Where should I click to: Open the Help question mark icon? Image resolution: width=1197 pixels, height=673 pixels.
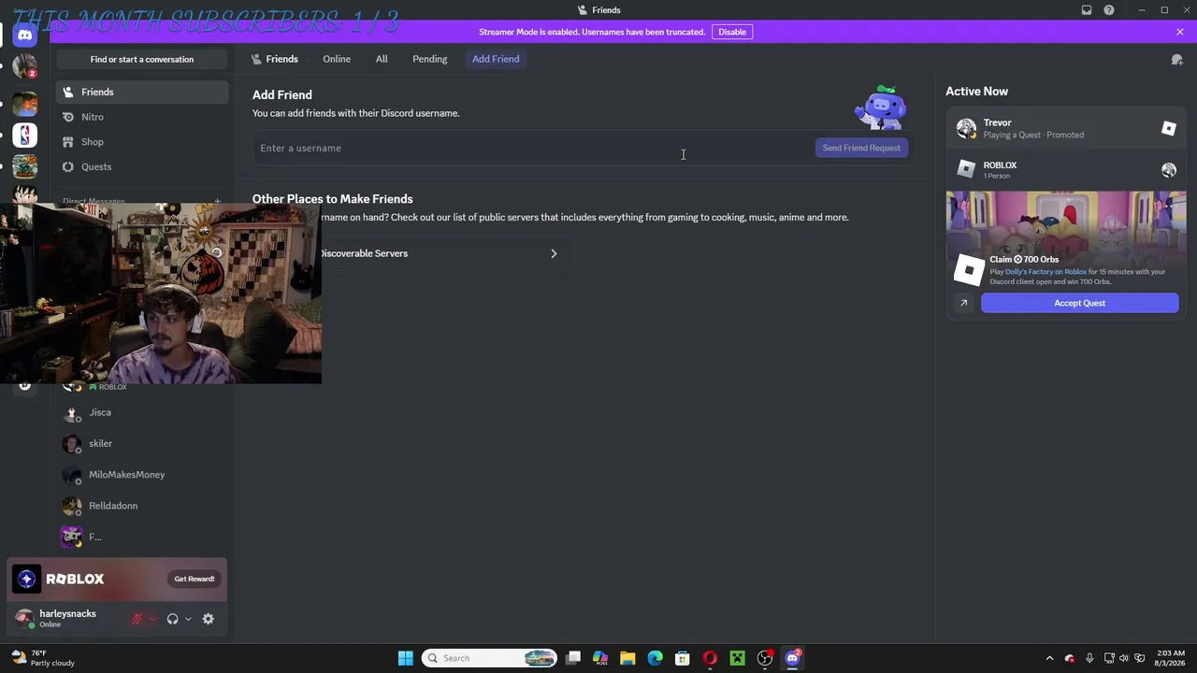1109,10
